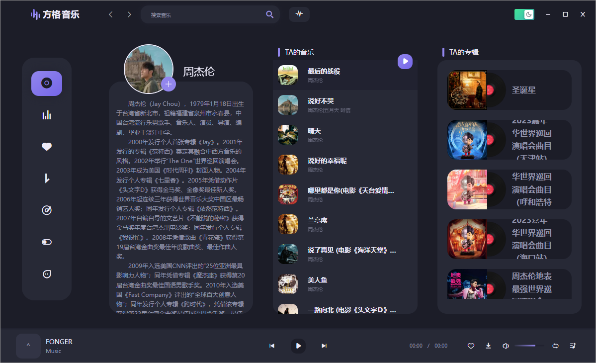596x363 pixels.
Task: Go back using the left chevron arrow
Action: click(111, 14)
